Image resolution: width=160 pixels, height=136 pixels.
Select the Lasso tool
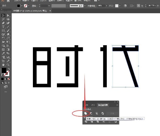(8, 19)
